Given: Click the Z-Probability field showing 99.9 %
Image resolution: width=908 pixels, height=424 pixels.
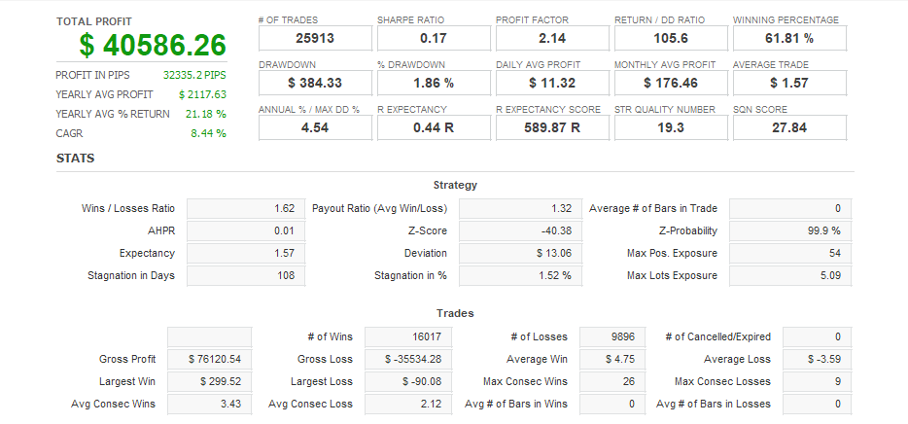Looking at the screenshot, I should [x=789, y=231].
